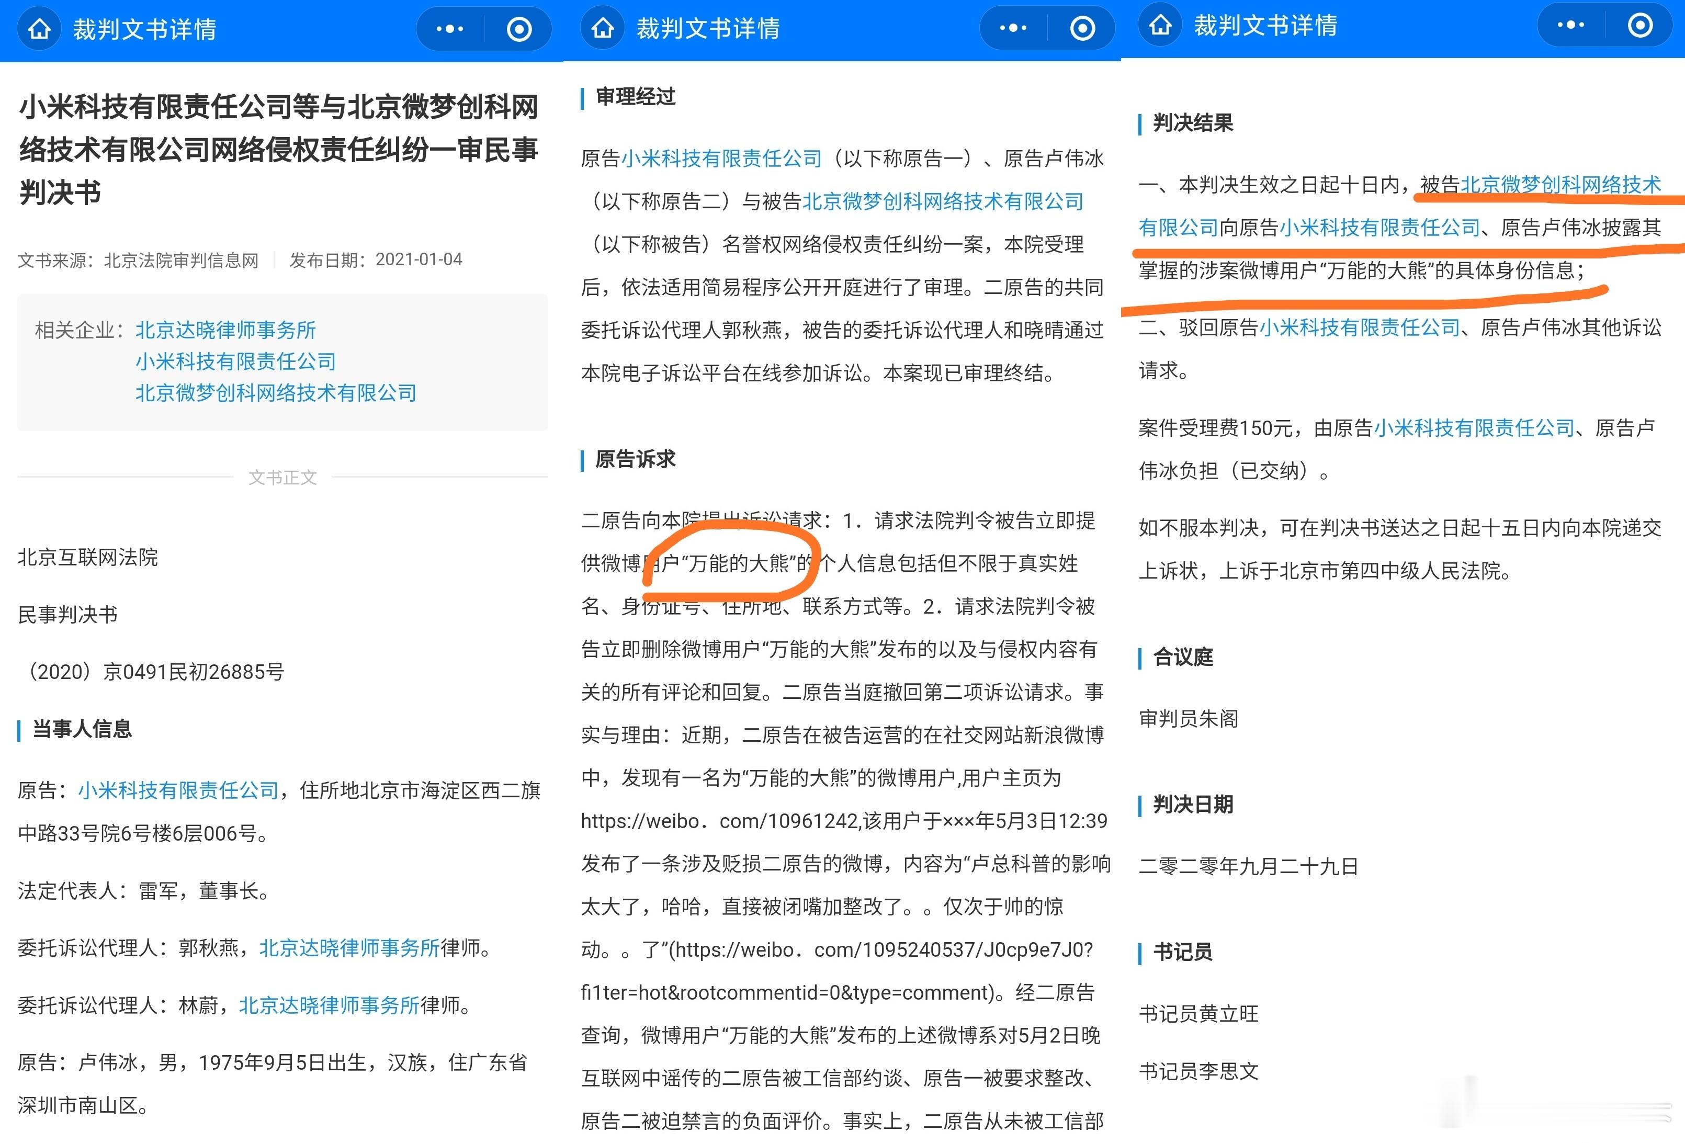Tap the circle close icon in the left panel

[x=519, y=29]
